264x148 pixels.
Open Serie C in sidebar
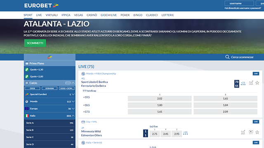(49, 137)
